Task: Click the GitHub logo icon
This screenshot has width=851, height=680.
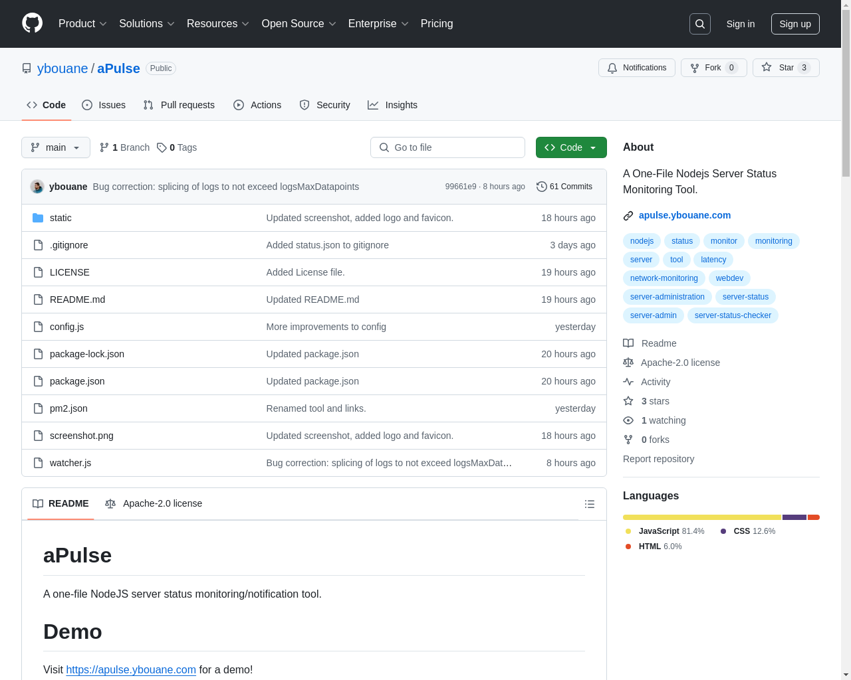Action: pyautogui.click(x=33, y=23)
